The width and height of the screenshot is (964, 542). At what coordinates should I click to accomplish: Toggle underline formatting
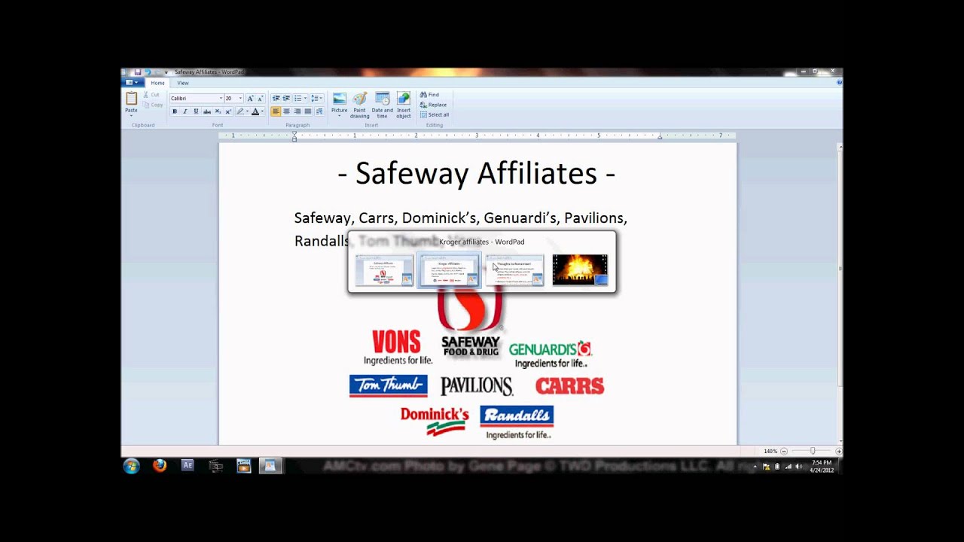(196, 111)
